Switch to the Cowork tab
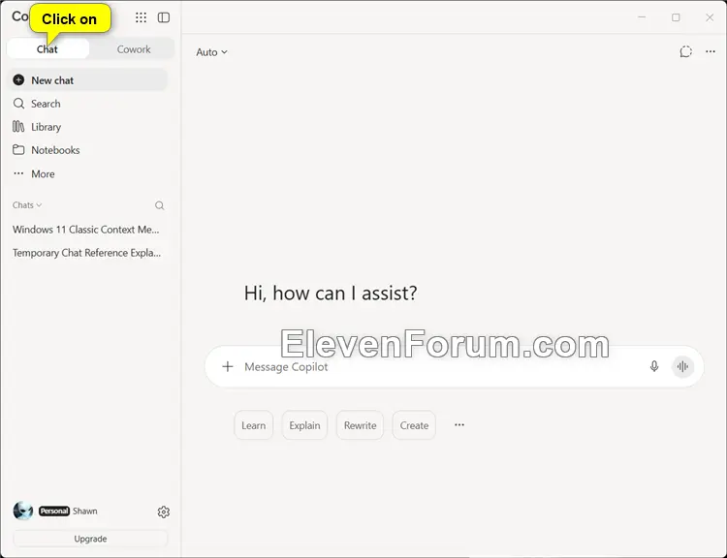Screen dimensions: 727x558 click(x=134, y=49)
